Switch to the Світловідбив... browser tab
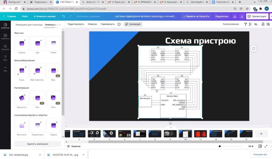 click(x=196, y=2)
